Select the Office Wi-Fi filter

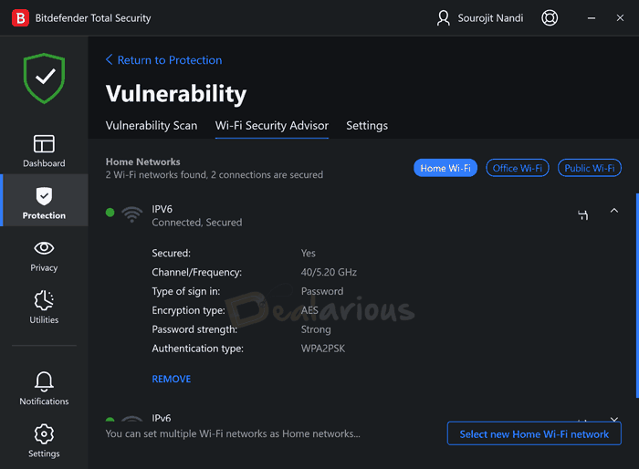click(x=518, y=168)
